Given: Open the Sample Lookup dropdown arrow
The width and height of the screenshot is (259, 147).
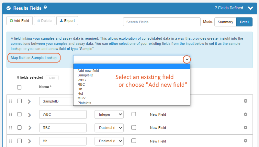Looking at the screenshot, I should pyautogui.click(x=187, y=60).
